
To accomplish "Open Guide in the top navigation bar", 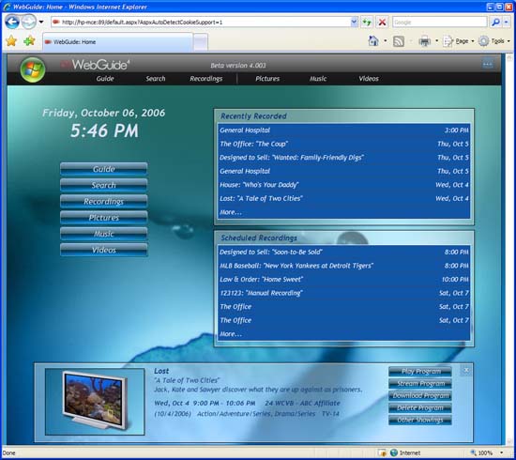I will 105,79.
